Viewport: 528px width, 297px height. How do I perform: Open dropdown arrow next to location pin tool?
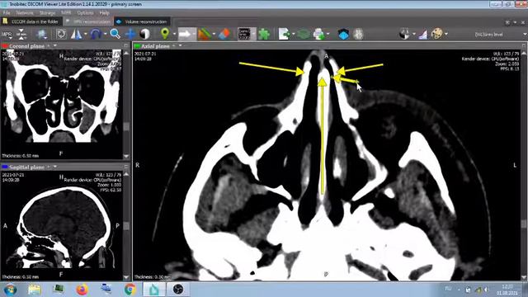tap(174, 35)
